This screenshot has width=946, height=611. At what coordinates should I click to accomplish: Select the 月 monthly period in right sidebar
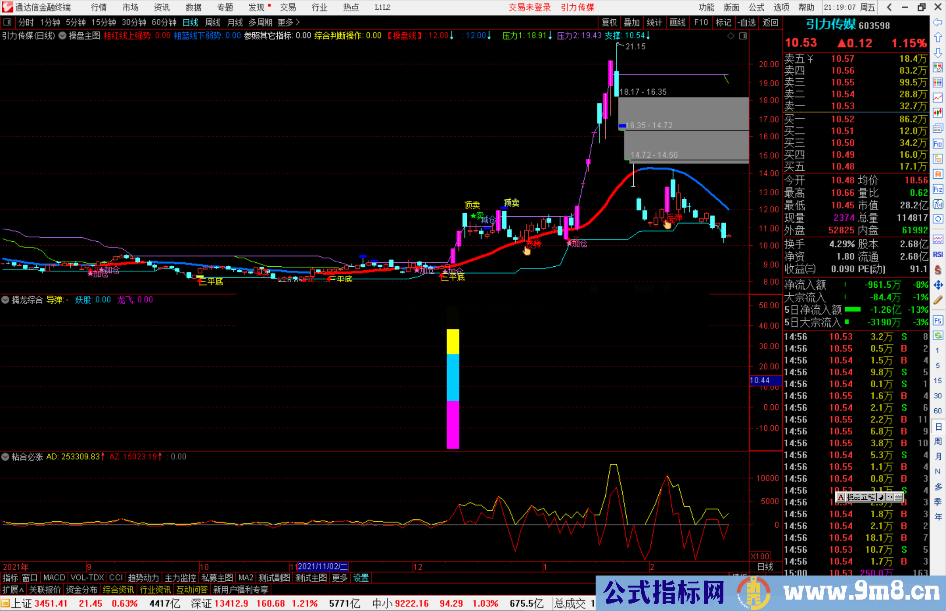click(938, 456)
